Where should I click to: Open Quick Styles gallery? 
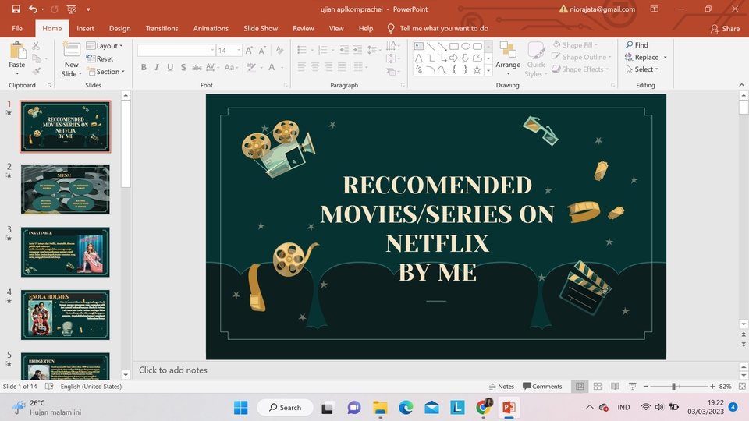(x=535, y=59)
